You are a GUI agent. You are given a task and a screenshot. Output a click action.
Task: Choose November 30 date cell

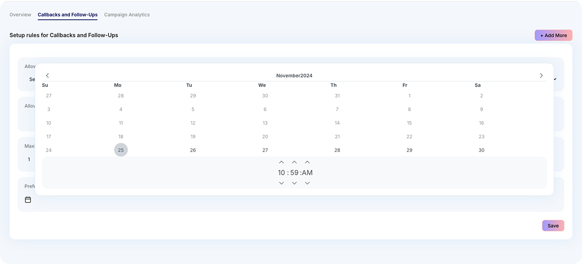[x=481, y=150]
